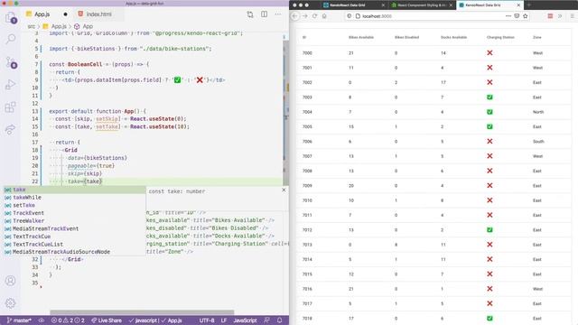This screenshot has height=325, width=578.
Task: Bookmark this page with the star icon
Action: 526,16
